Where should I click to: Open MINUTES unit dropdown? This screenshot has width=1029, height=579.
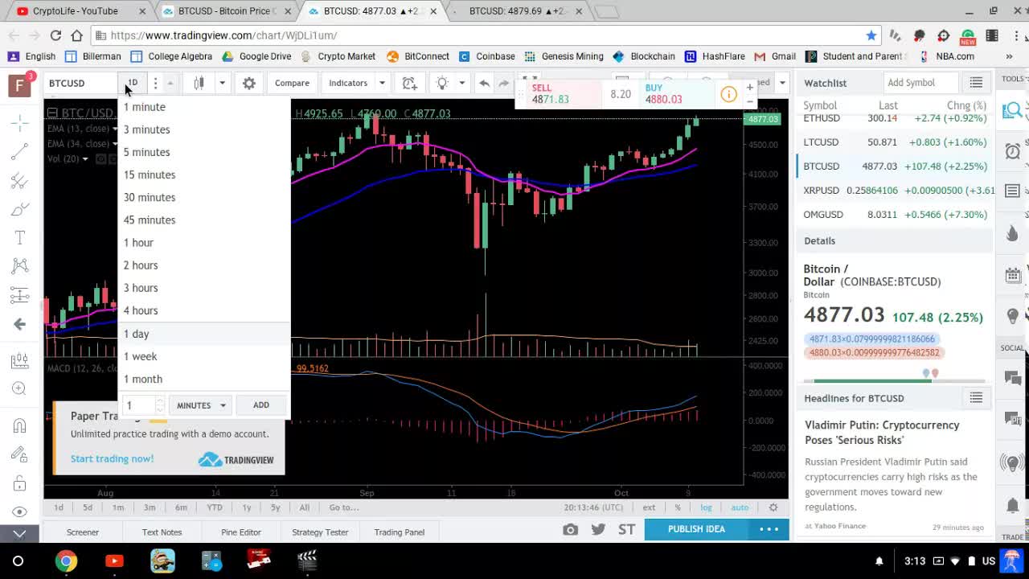[202, 405]
